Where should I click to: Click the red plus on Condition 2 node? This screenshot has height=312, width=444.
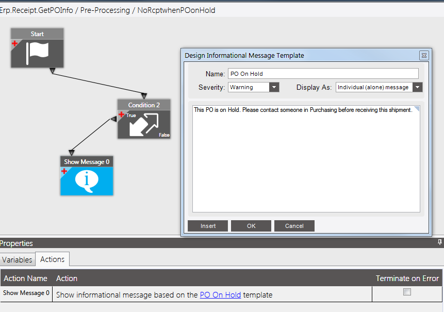tap(122, 114)
